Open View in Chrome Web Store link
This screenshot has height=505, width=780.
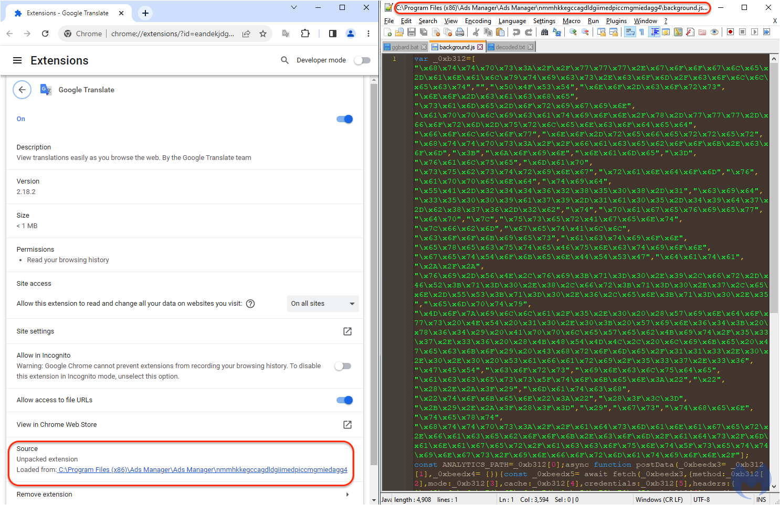pos(347,425)
